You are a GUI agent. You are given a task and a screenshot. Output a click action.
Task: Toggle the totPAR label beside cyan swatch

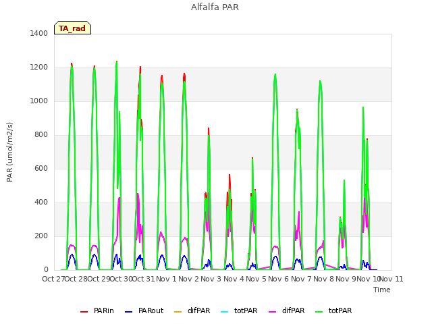pos(246,310)
